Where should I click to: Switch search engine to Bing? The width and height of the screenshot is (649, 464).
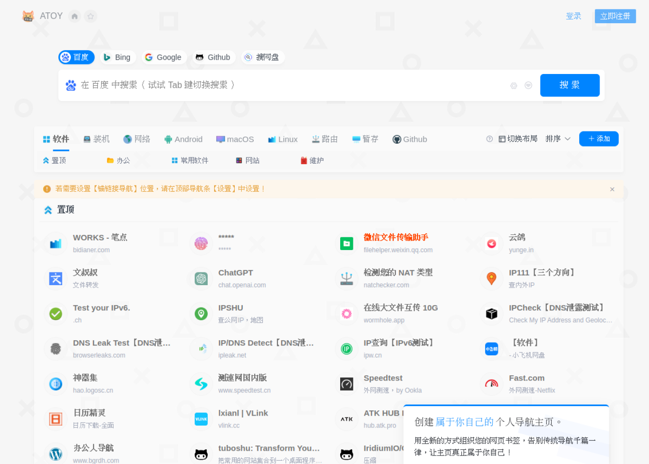pyautogui.click(x=117, y=57)
